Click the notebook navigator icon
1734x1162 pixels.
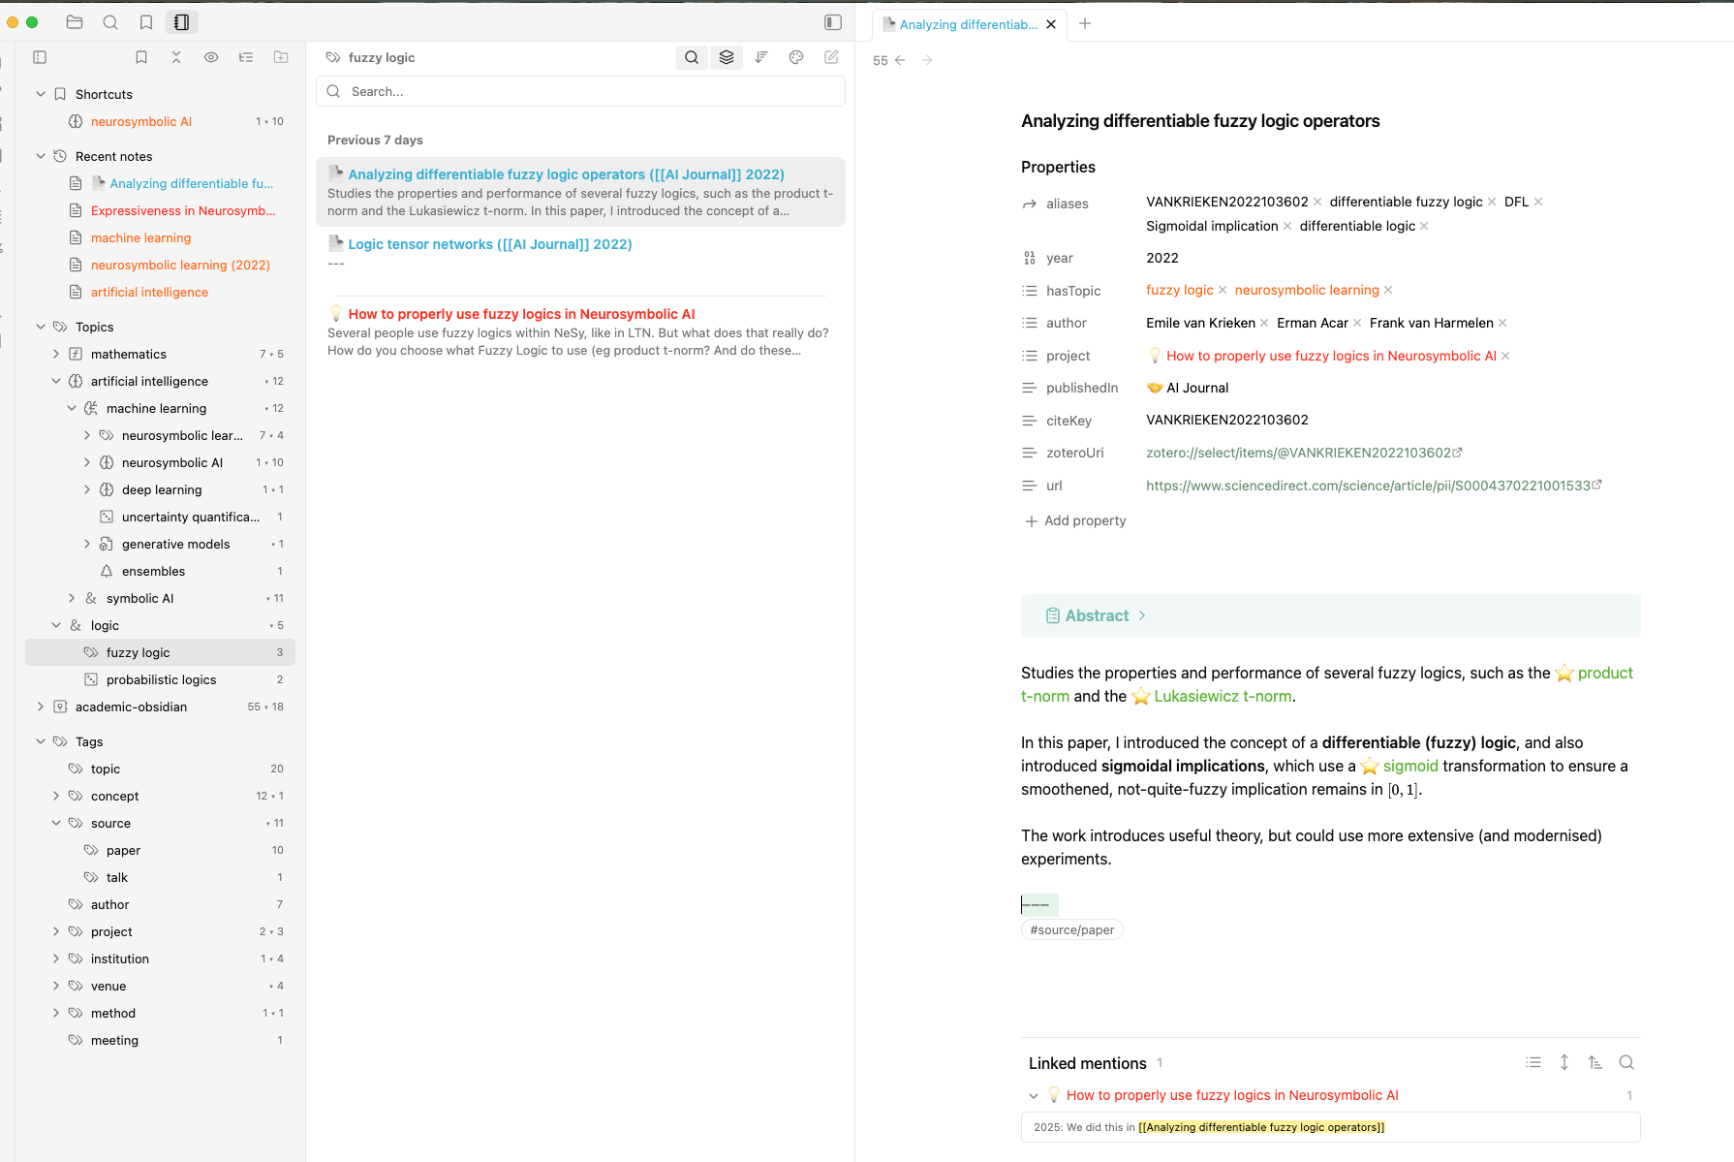tap(181, 22)
